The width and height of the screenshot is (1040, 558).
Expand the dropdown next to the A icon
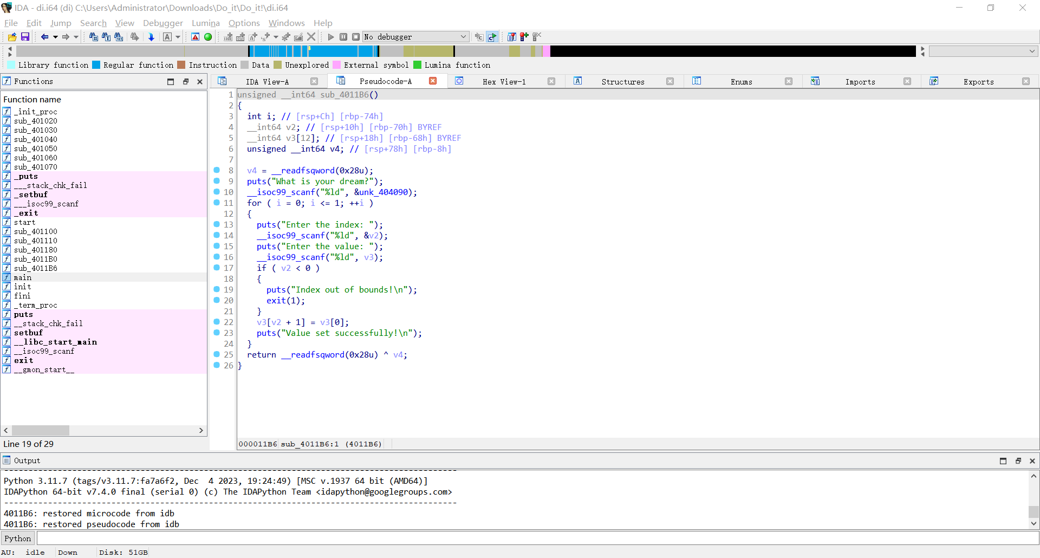[x=178, y=37]
